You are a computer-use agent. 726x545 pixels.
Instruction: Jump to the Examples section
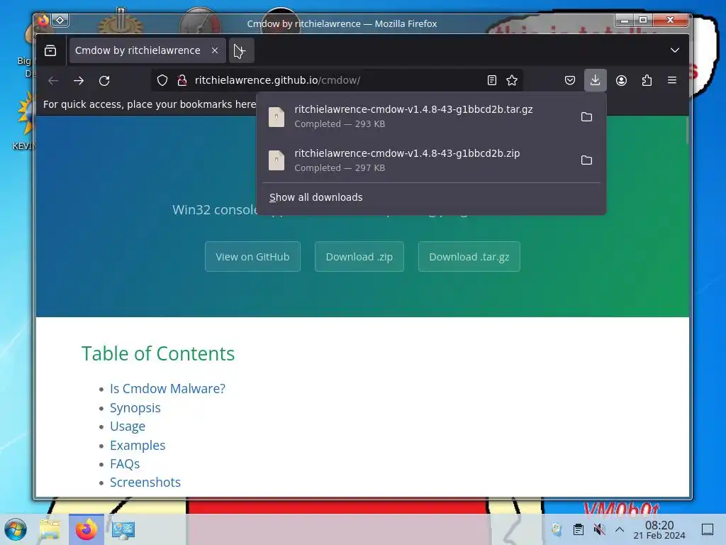click(x=138, y=446)
